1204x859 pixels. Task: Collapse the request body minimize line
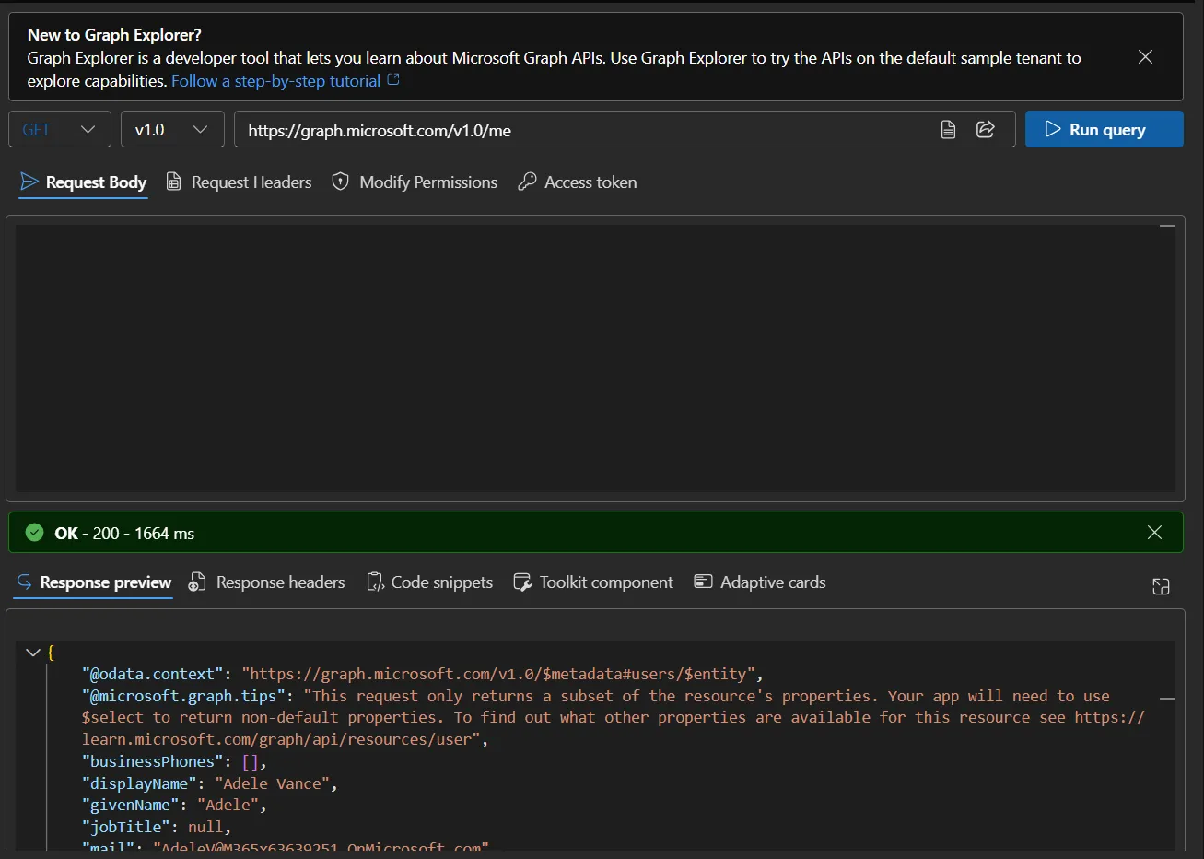click(1167, 226)
